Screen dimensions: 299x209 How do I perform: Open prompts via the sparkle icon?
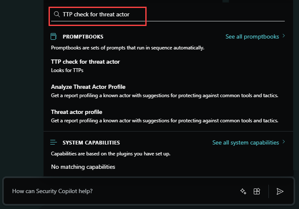[x=243, y=191]
